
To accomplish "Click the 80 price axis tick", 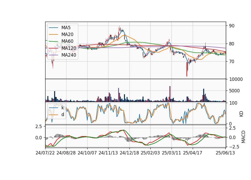I will (232, 44).
